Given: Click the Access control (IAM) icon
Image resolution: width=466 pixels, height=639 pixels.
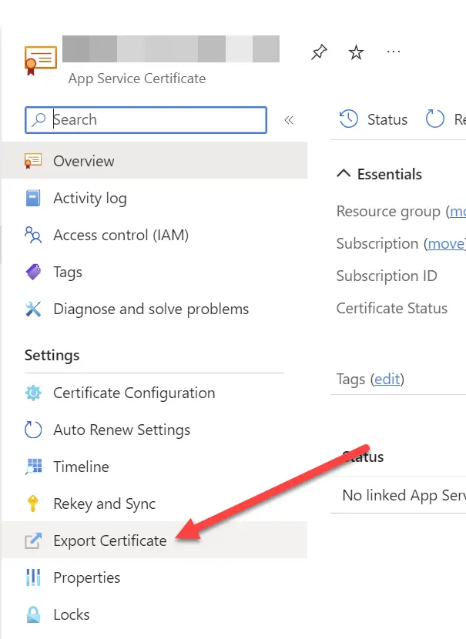Looking at the screenshot, I should tap(33, 235).
